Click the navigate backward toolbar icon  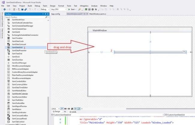[x=4, y=9]
